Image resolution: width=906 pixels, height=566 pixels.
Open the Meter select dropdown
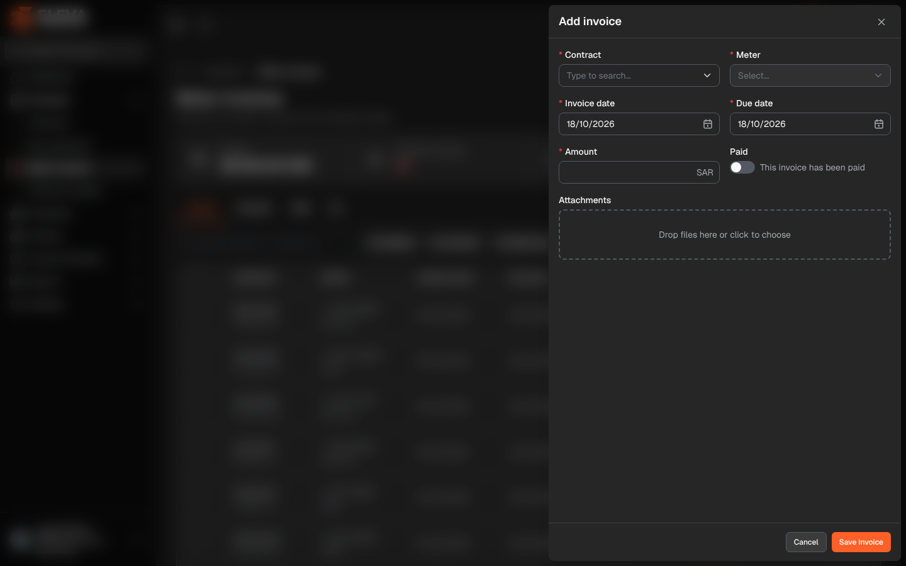810,75
